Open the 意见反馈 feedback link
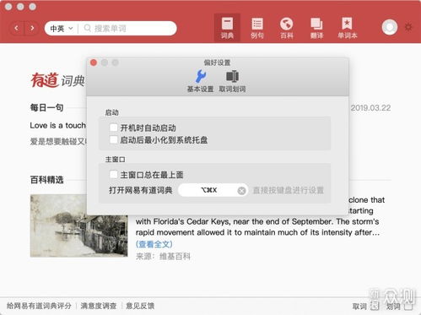This screenshot has width=421, height=315. coord(140,306)
